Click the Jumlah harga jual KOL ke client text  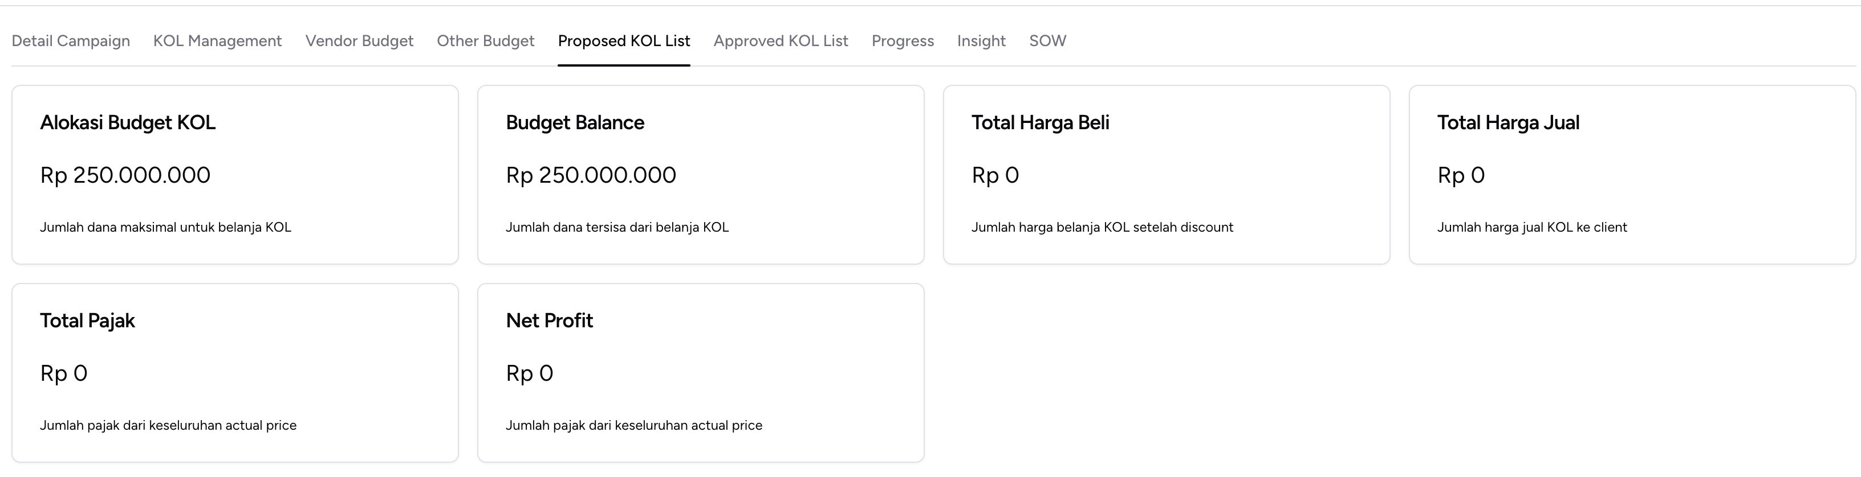(1531, 227)
